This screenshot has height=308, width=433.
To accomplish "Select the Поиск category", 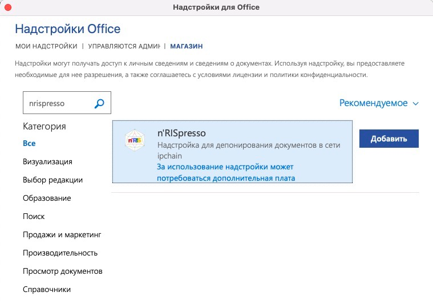I will click(34, 216).
